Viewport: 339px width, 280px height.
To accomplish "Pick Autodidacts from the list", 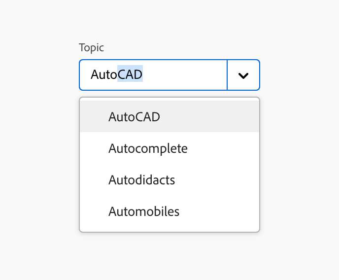I will click(141, 180).
